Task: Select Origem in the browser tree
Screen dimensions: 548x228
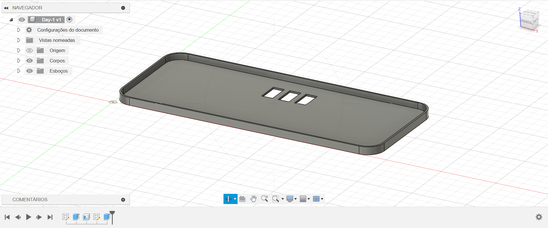Action: pos(57,50)
